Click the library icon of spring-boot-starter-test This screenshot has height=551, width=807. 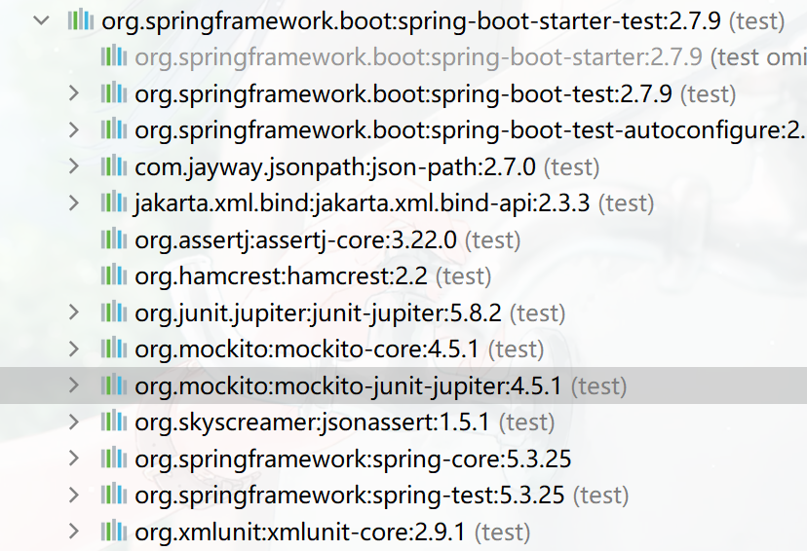pyautogui.click(x=80, y=20)
